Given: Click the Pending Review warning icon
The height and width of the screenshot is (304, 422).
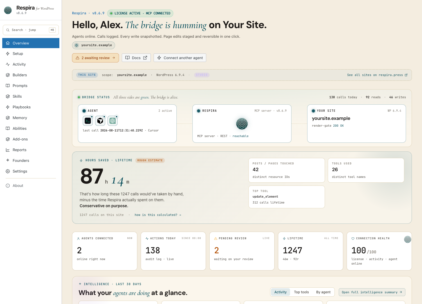Looking at the screenshot, I should pyautogui.click(x=216, y=239).
